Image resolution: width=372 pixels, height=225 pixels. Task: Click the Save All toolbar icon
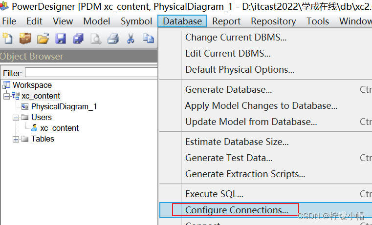click(78, 39)
